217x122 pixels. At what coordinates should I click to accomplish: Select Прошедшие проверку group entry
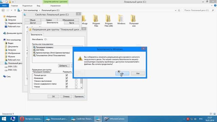44,47
